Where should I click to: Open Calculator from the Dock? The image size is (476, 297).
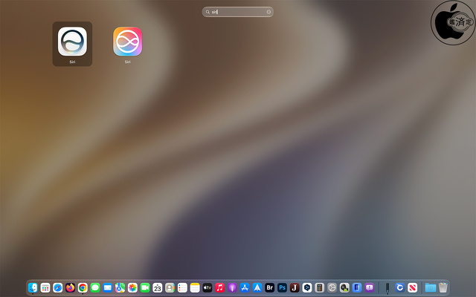pos(319,287)
